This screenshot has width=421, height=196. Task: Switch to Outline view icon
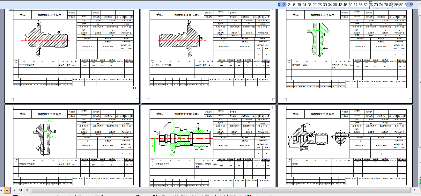tap(14, 190)
